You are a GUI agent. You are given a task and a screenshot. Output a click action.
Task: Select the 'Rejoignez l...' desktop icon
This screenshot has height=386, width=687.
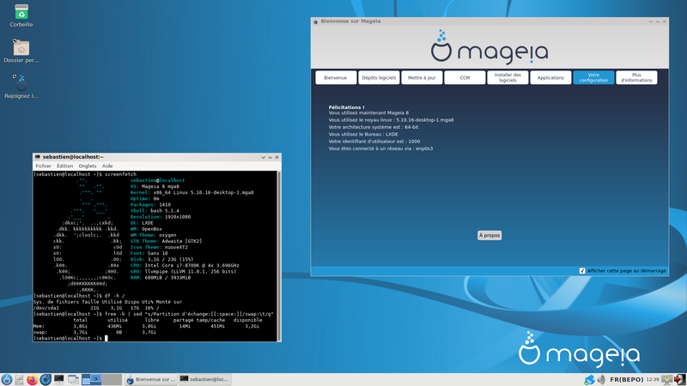click(21, 87)
